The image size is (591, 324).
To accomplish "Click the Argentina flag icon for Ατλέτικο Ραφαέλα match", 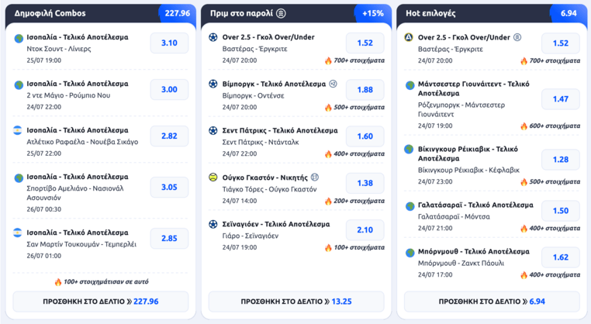I will [18, 130].
